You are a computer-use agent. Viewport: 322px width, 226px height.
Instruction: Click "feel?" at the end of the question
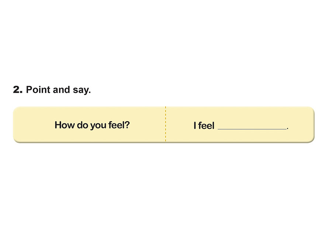118,125
